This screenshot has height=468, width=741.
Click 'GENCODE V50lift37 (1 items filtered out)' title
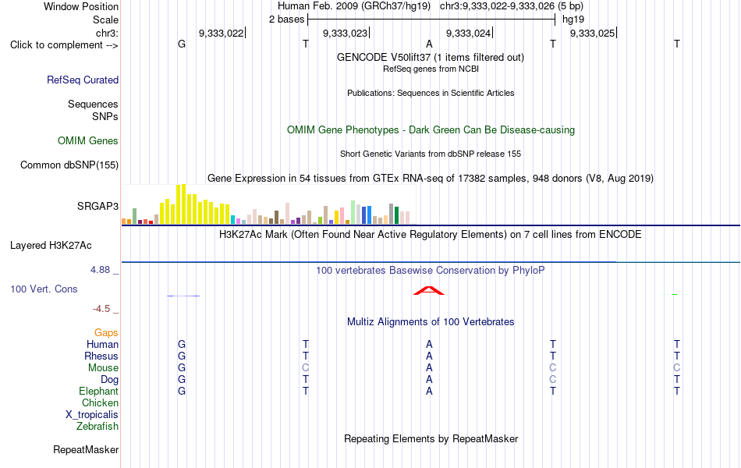(431, 57)
